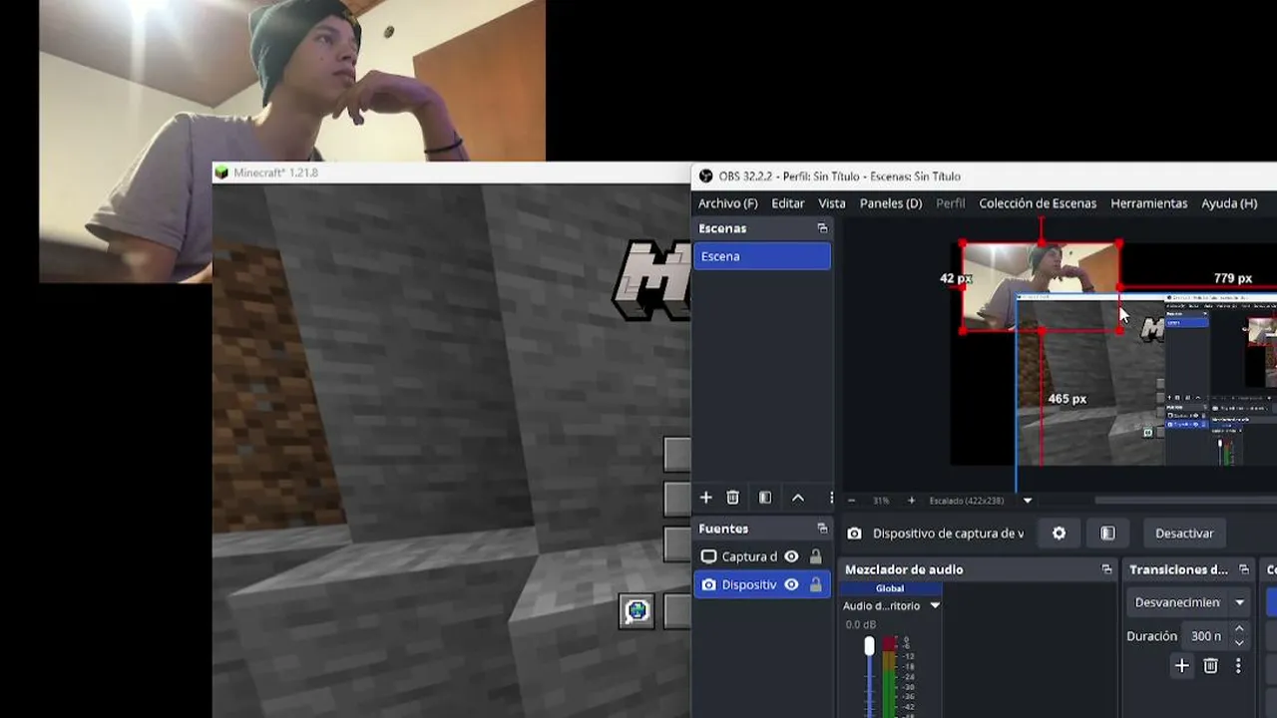
Task: Click the Minecraft window title icon
Action: [221, 173]
